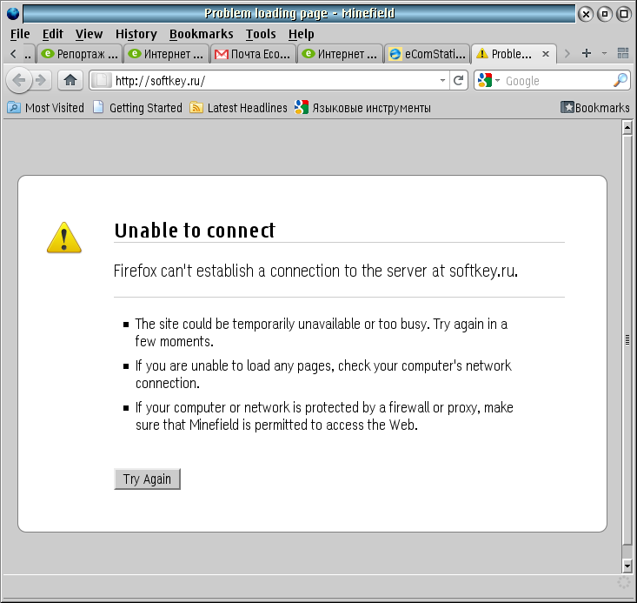Click the scrollbar down arrow
Image resolution: width=637 pixels, height=603 pixels.
[627, 566]
